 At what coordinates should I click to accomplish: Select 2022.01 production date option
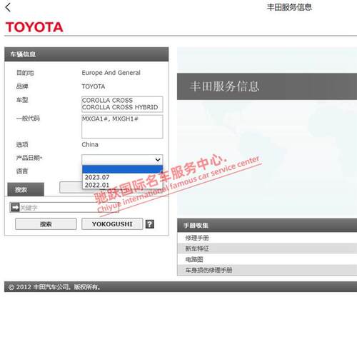click(122, 185)
